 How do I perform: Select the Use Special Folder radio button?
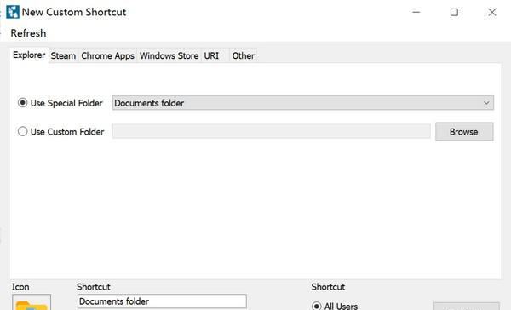[22, 103]
